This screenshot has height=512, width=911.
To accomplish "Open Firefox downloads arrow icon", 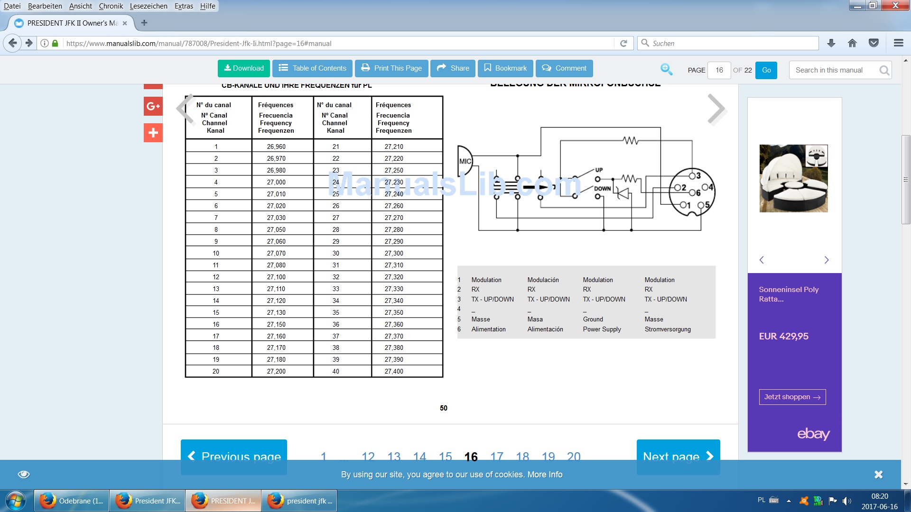I will coord(831,43).
